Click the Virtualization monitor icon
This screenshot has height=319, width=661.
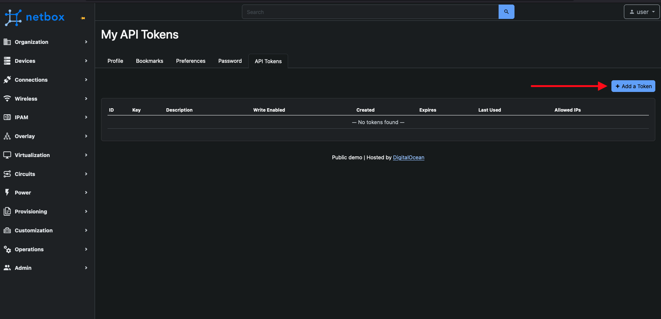(7, 155)
